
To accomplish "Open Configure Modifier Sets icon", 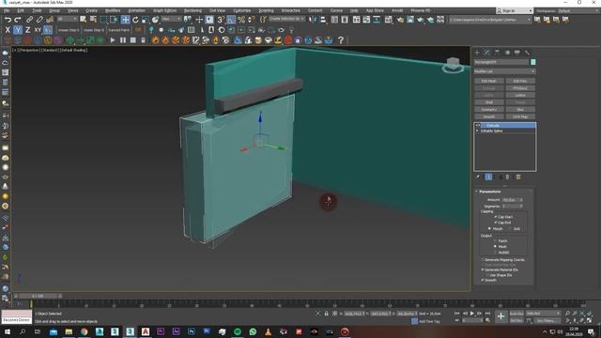I will 518,177.
